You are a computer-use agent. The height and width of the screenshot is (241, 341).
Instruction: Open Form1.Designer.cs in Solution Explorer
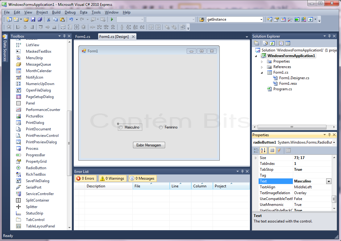pos(294,78)
